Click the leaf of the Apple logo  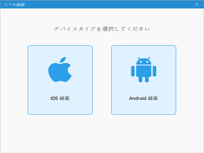(x=63, y=60)
